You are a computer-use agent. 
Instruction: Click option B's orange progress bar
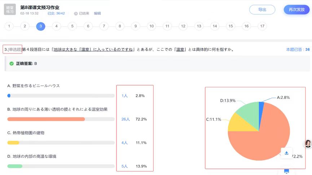[46, 119]
